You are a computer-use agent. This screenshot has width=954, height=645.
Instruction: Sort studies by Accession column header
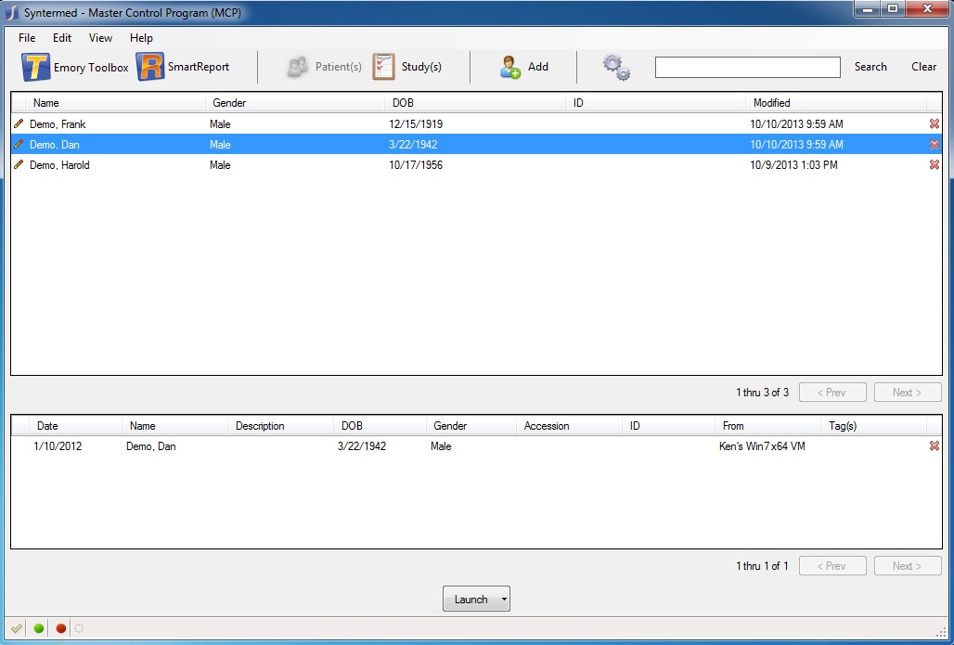click(x=569, y=426)
